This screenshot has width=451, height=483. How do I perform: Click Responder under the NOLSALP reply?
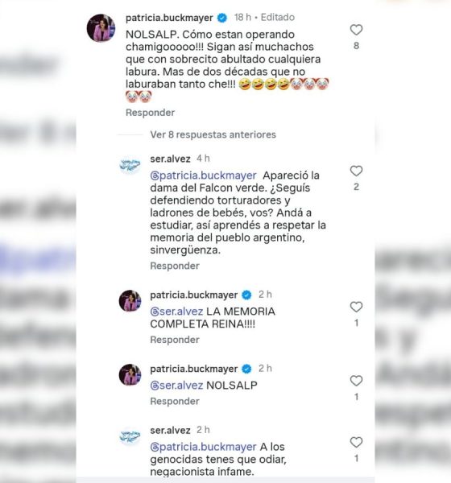(175, 402)
